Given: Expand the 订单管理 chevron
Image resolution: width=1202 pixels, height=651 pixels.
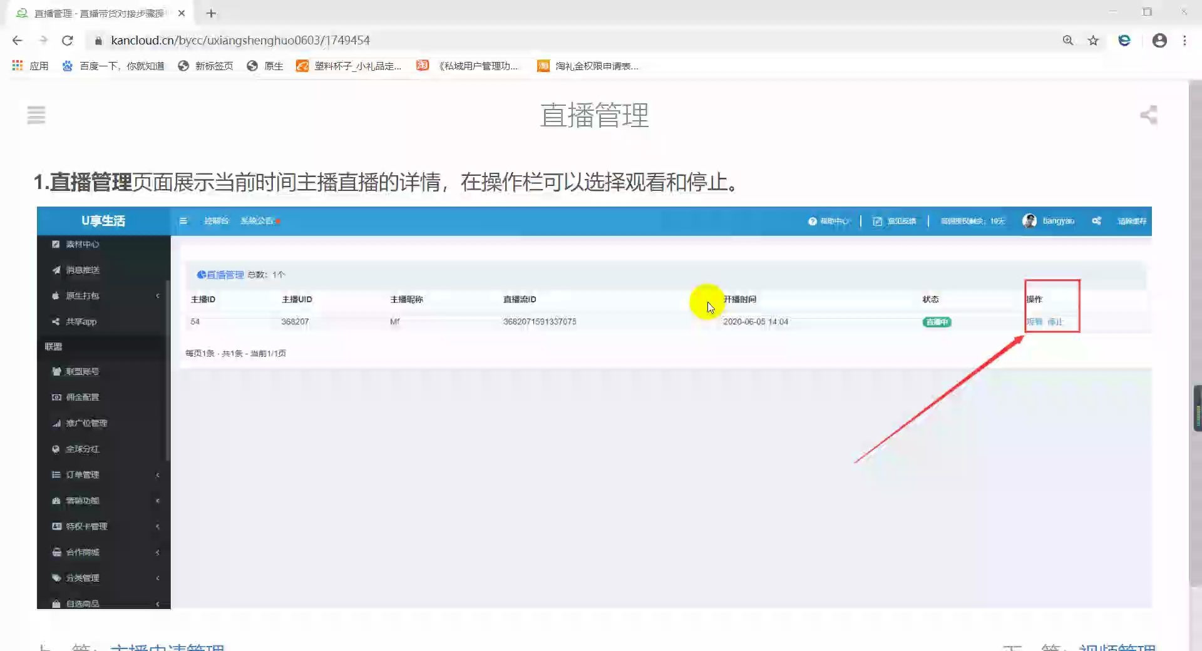Looking at the screenshot, I should [158, 474].
